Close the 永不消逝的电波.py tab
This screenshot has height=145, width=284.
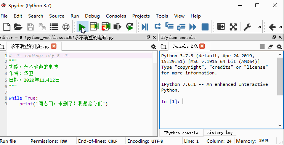point(54,46)
